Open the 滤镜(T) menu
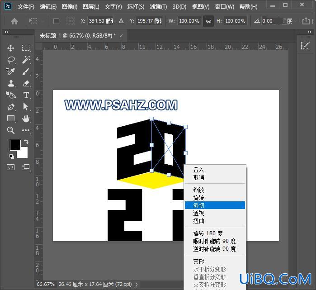Screen dimensions: 316x290 (158, 7)
